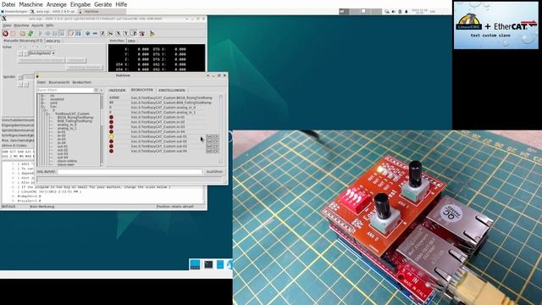Image resolution: width=542 pixels, height=305 pixels.
Task: Expand the iocontrol tree node
Action: (x=43, y=99)
